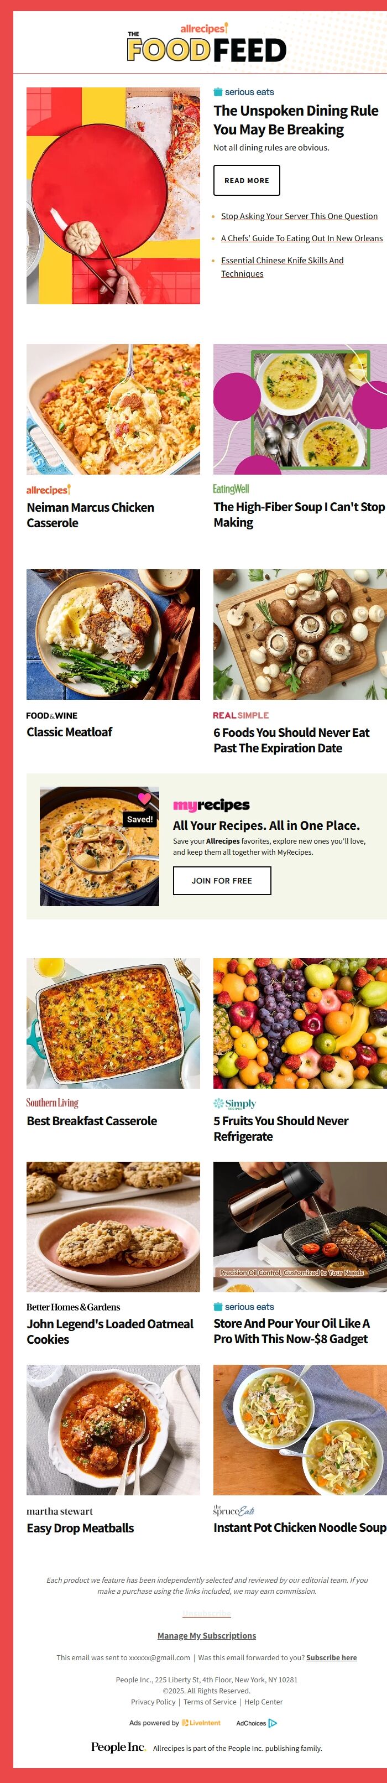The height and width of the screenshot is (1783, 387).
Task: Open the Neiman Marcus Chicken Casserole photo
Action: 113,409
